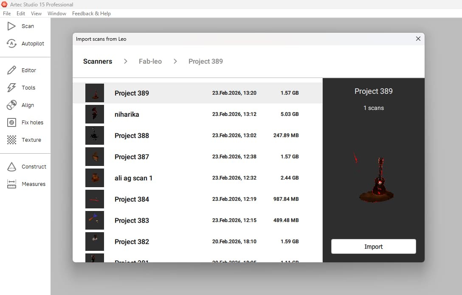This screenshot has width=462, height=295.
Task: Select Project 387 thumbnail
Action: 95,157
